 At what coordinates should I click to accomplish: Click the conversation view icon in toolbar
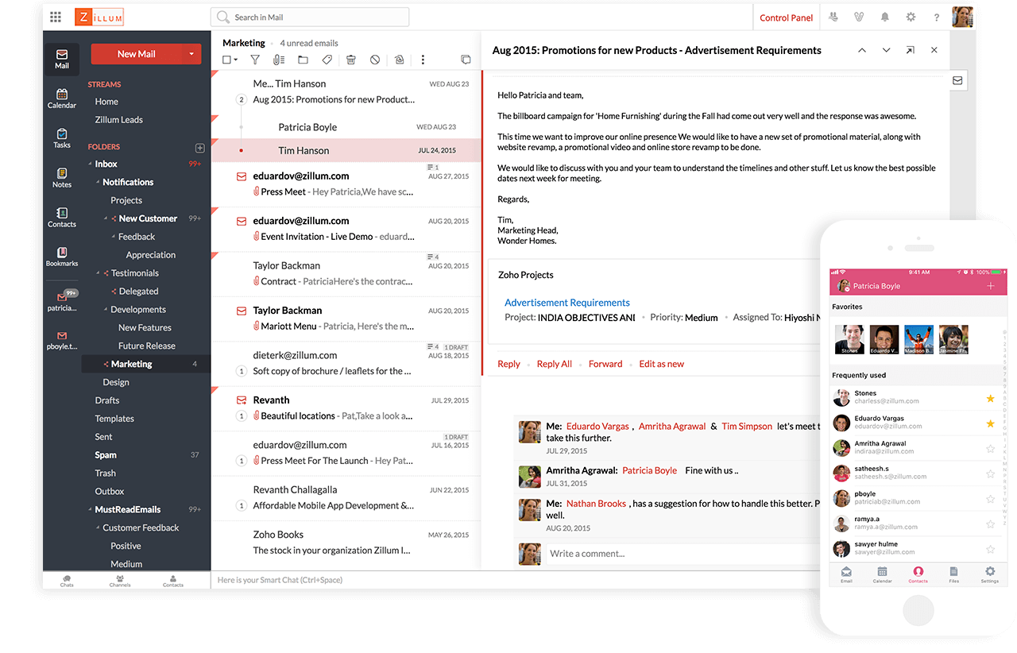click(466, 60)
